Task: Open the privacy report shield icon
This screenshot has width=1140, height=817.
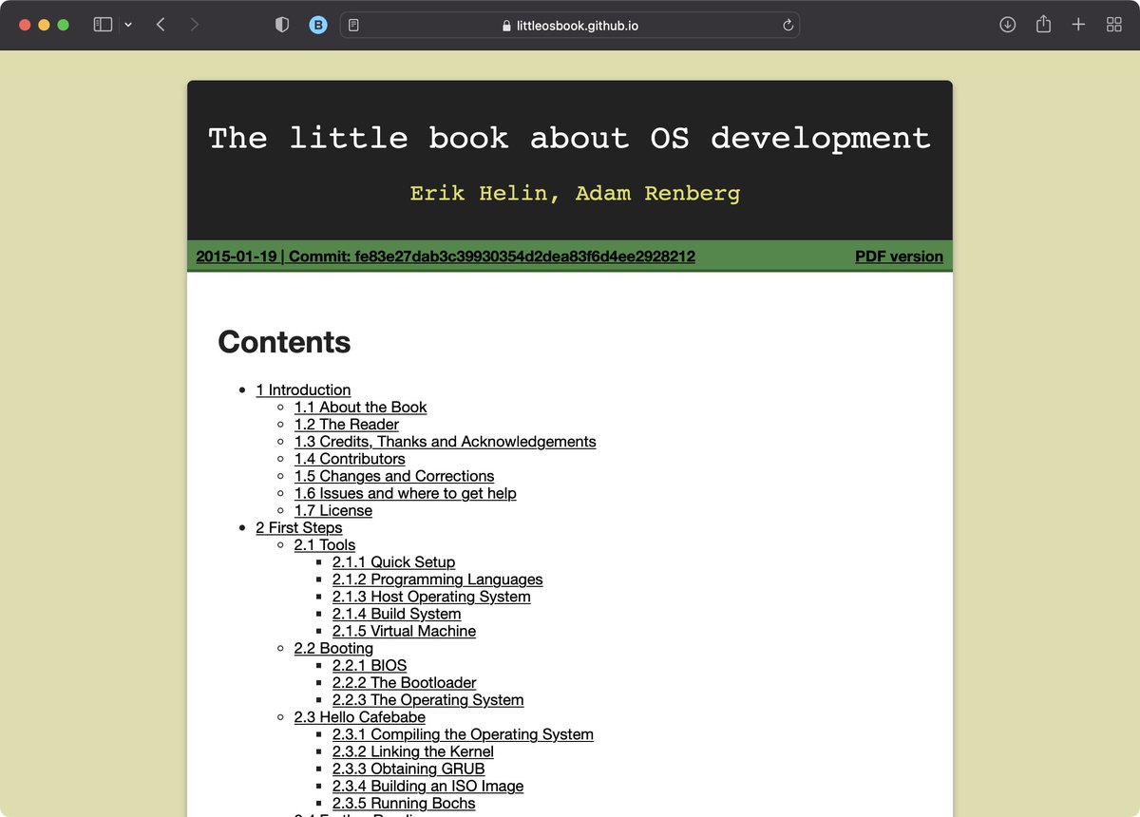Action: pos(282,26)
